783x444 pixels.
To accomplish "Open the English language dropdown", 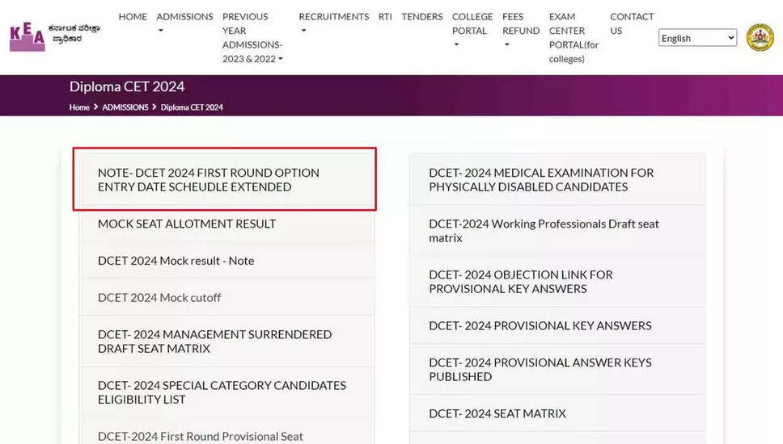I will tap(697, 38).
